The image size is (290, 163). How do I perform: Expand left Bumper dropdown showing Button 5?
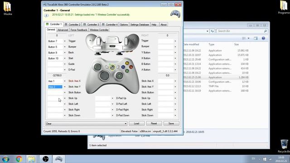pos(65,47)
